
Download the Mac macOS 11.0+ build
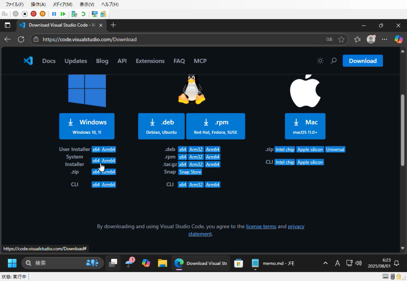coord(305,126)
